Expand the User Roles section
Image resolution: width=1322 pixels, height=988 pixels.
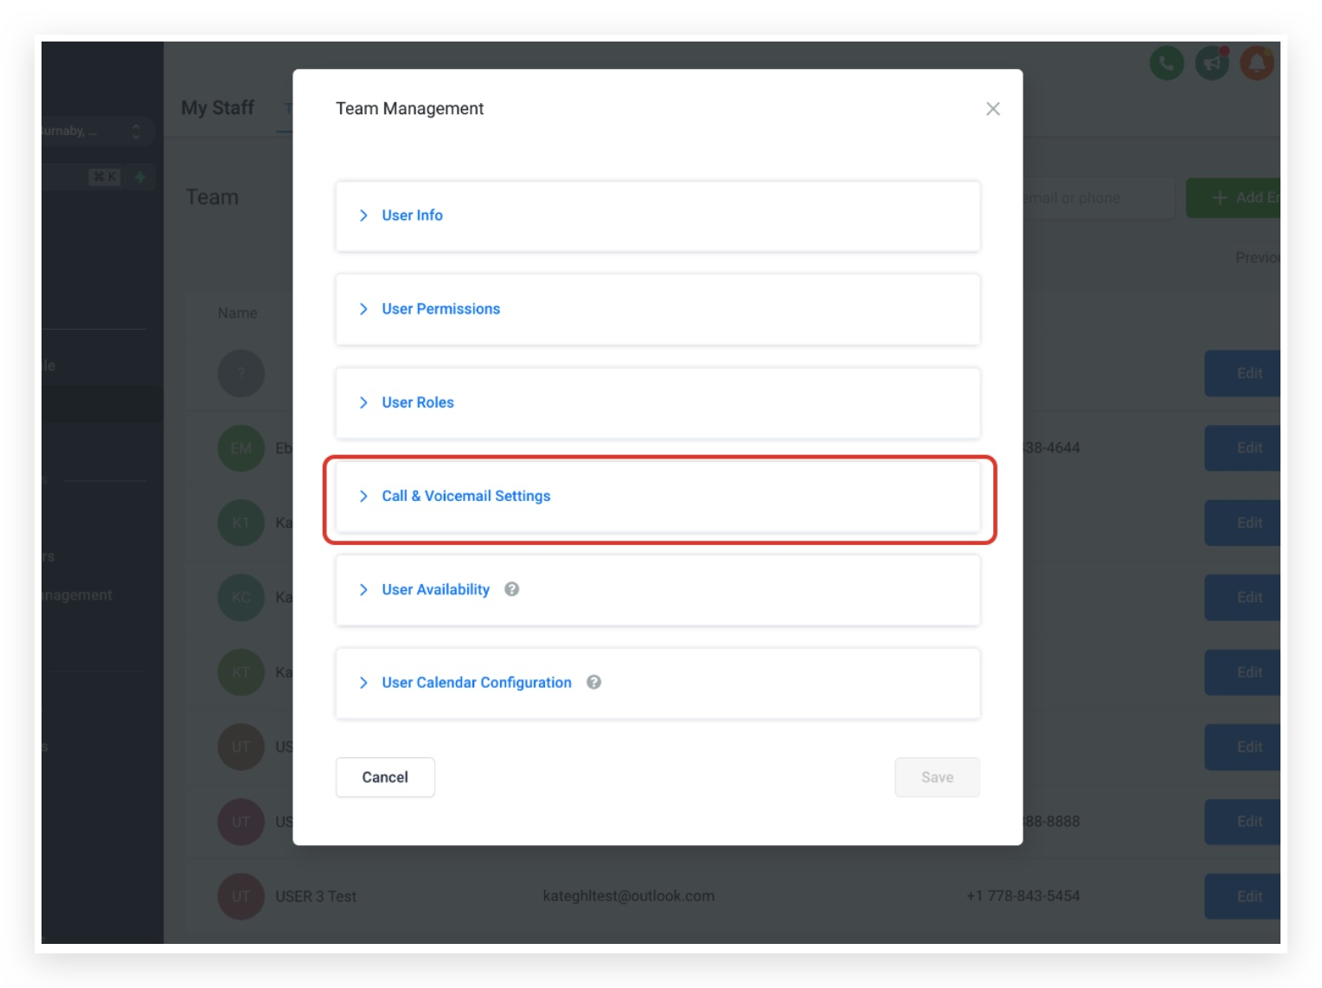pyautogui.click(x=658, y=403)
